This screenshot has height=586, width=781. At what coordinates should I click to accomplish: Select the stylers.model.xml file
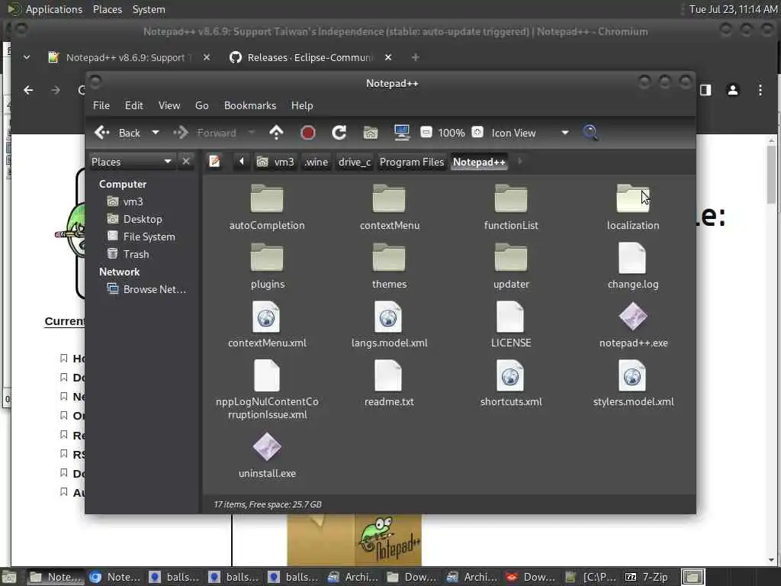pyautogui.click(x=633, y=383)
